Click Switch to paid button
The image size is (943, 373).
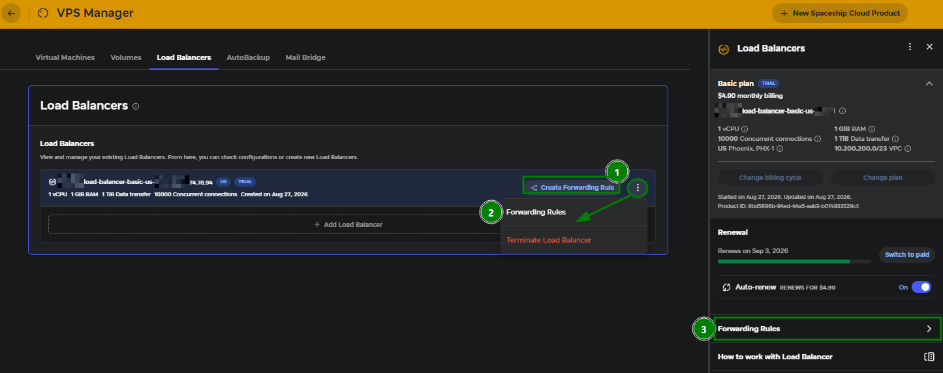[x=907, y=254]
